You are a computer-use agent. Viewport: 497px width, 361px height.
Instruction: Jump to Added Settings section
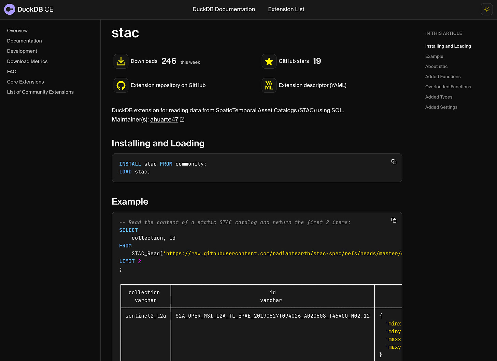441,107
